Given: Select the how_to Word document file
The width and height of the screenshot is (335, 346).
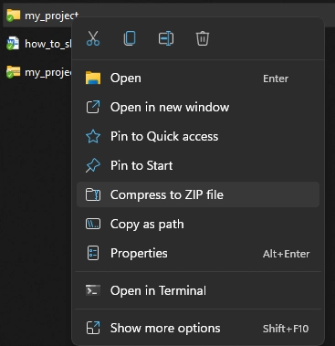Looking at the screenshot, I should coord(38,44).
